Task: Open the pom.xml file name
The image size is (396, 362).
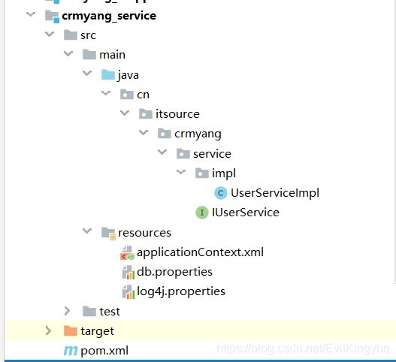Action: click(104, 351)
